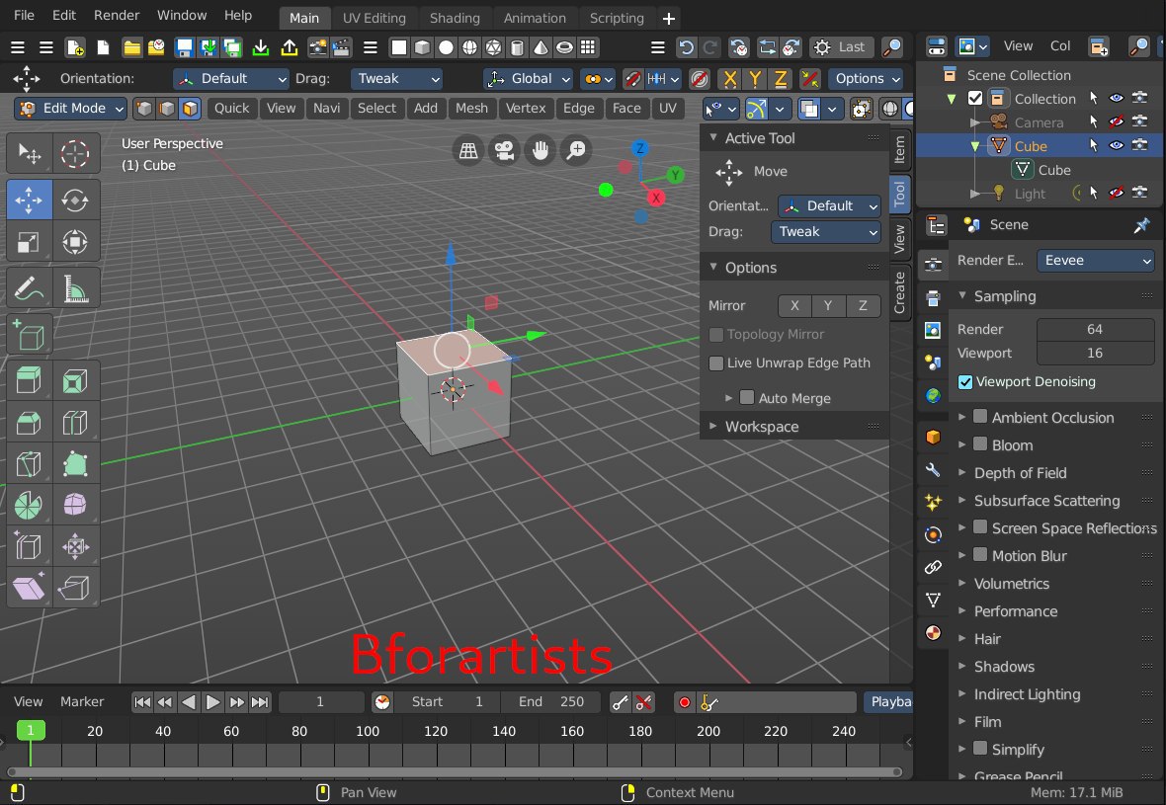Click the zoom magnifier icon in viewport
Viewport: 1166px width, 805px height.
click(575, 151)
